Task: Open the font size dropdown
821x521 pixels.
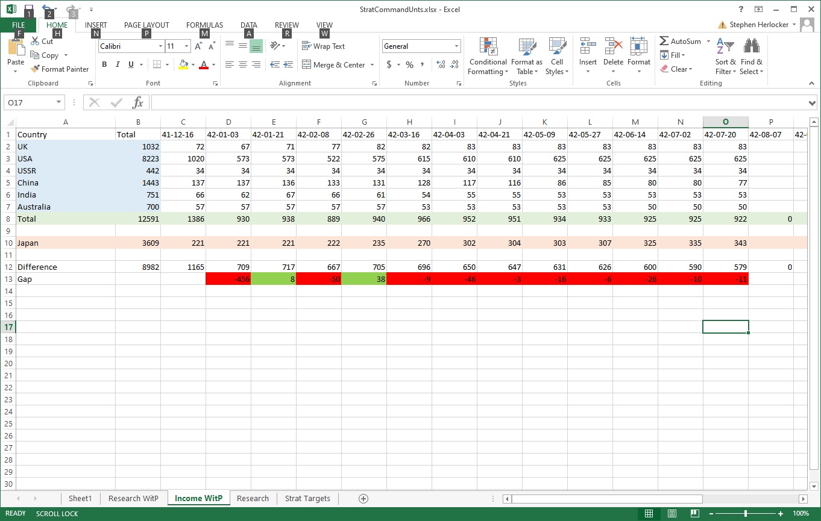Action: click(187, 46)
